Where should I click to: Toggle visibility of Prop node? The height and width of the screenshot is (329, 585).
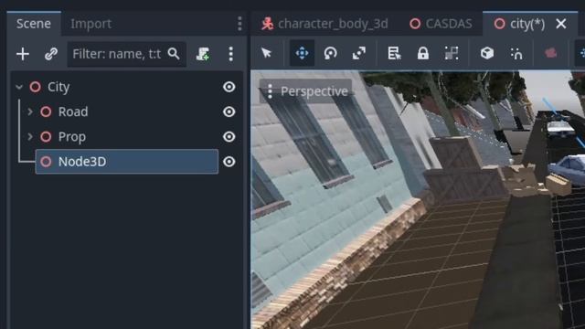point(229,137)
